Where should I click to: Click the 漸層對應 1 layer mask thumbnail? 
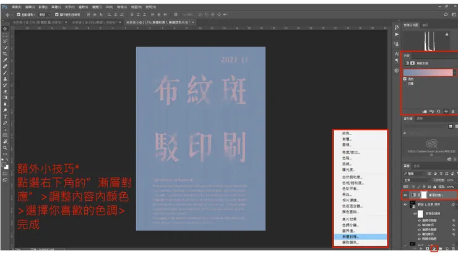pyautogui.click(x=423, y=195)
